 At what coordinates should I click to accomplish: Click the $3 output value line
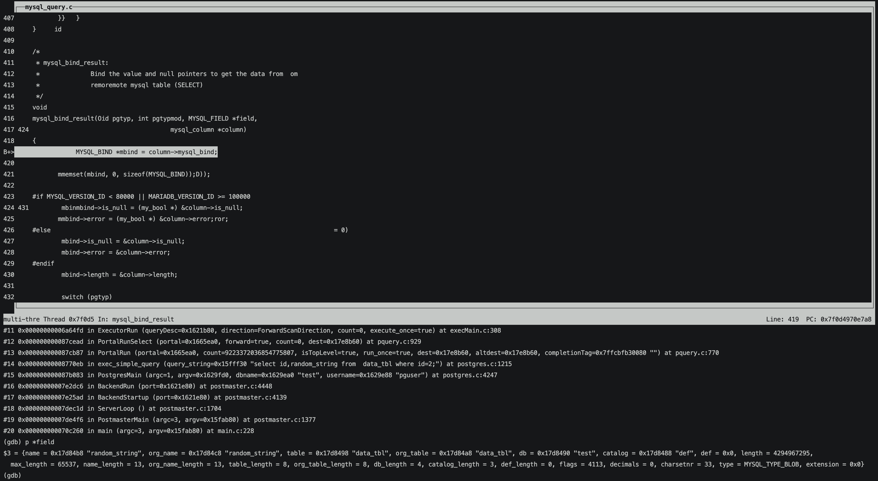point(408,453)
